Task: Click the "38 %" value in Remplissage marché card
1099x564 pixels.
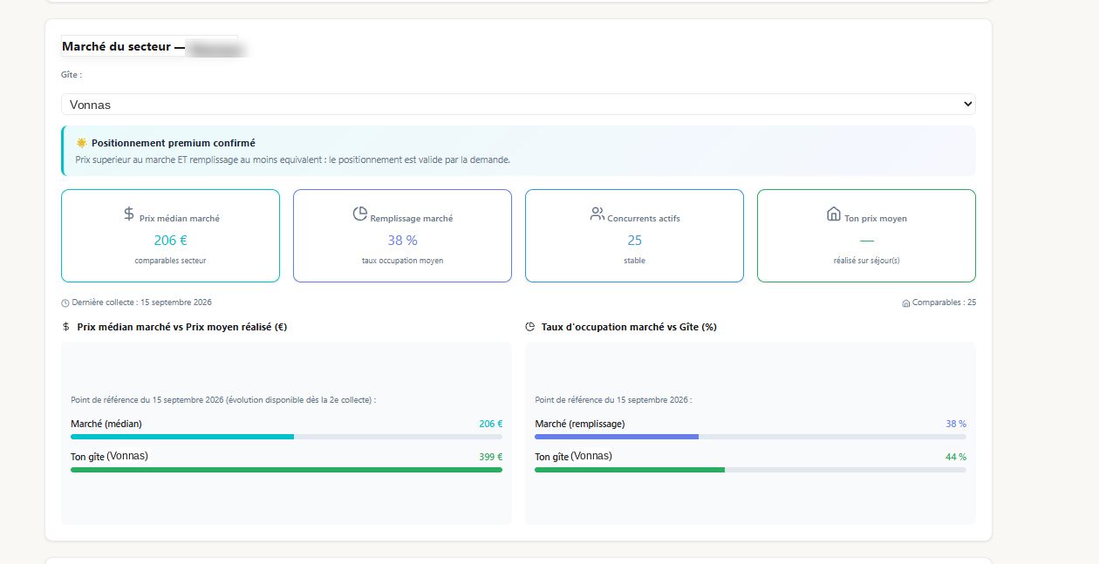Action: [403, 240]
